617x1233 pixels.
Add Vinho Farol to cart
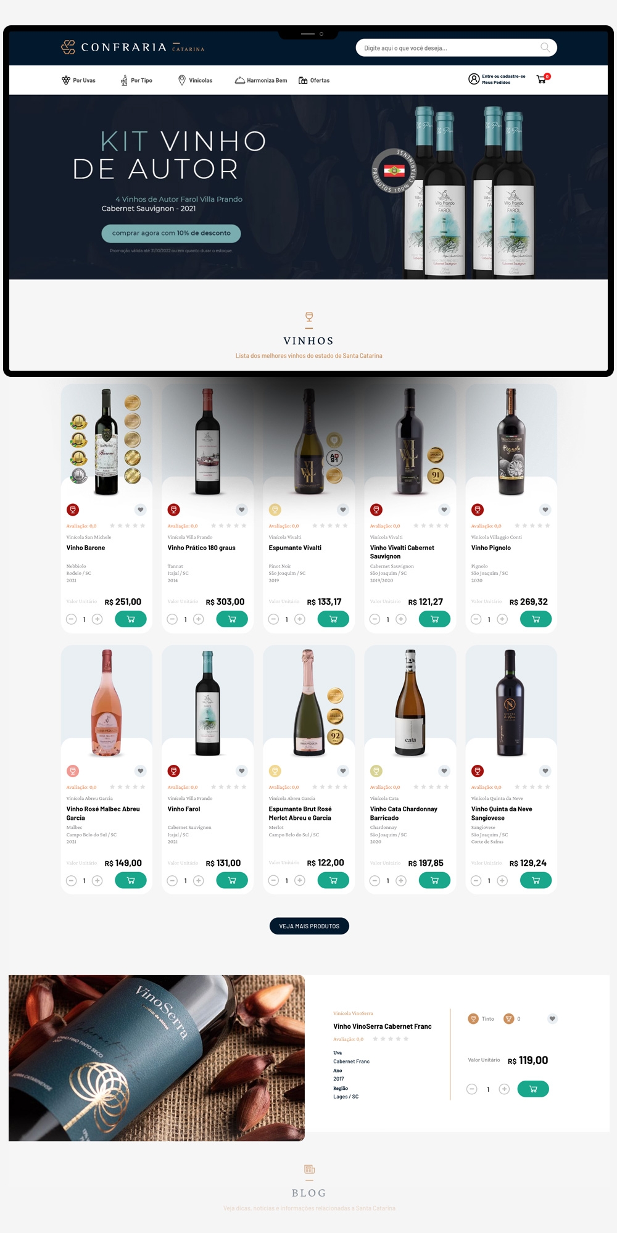232,881
